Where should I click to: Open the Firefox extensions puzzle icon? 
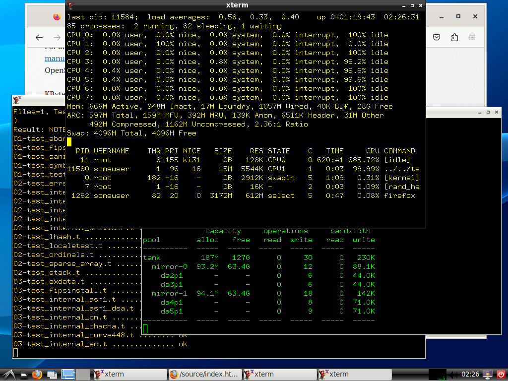(x=454, y=38)
